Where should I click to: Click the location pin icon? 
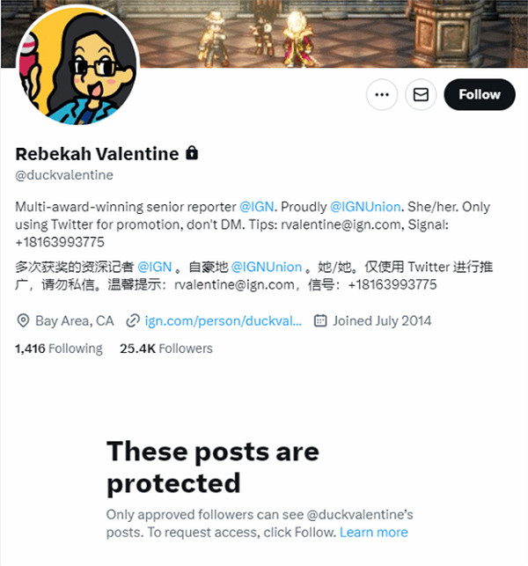coord(23,320)
